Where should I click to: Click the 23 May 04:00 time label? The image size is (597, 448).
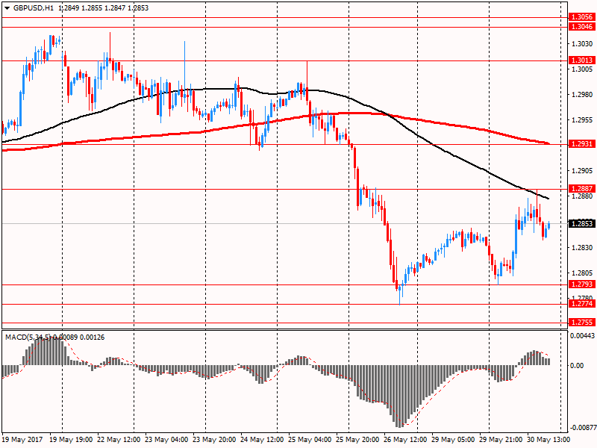tap(166, 440)
